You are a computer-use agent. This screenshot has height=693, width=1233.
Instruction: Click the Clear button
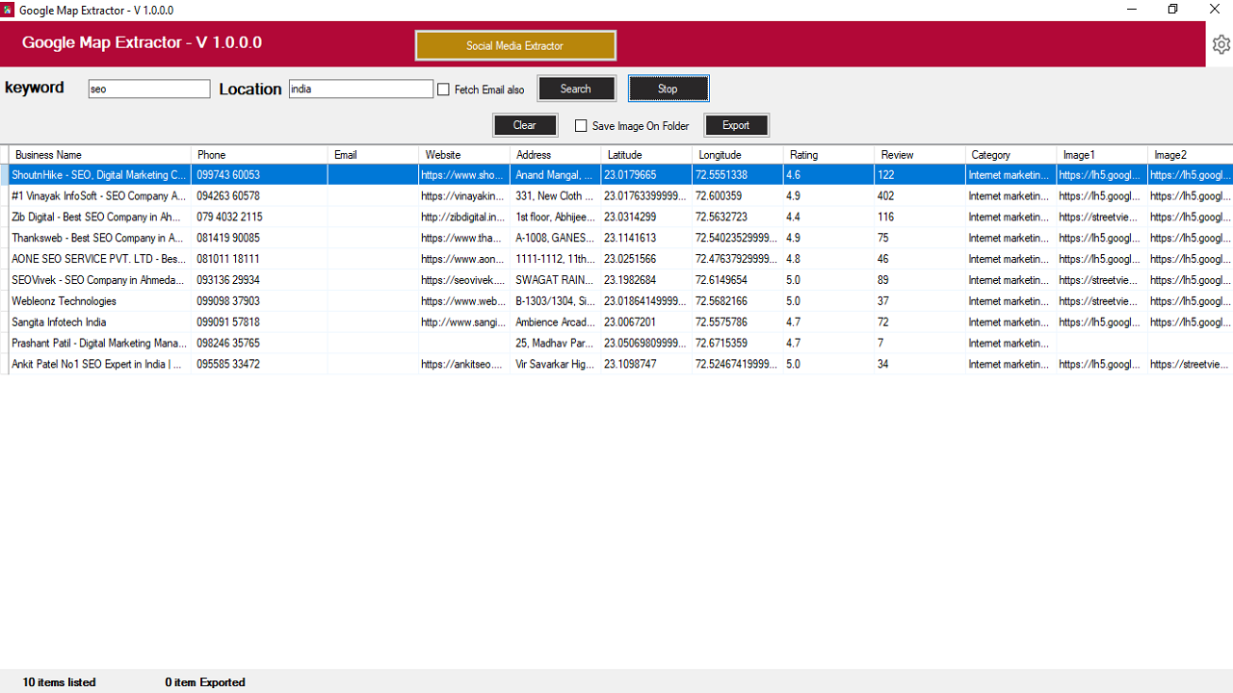(x=525, y=125)
